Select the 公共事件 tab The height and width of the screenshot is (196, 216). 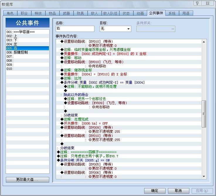[x=156, y=13]
